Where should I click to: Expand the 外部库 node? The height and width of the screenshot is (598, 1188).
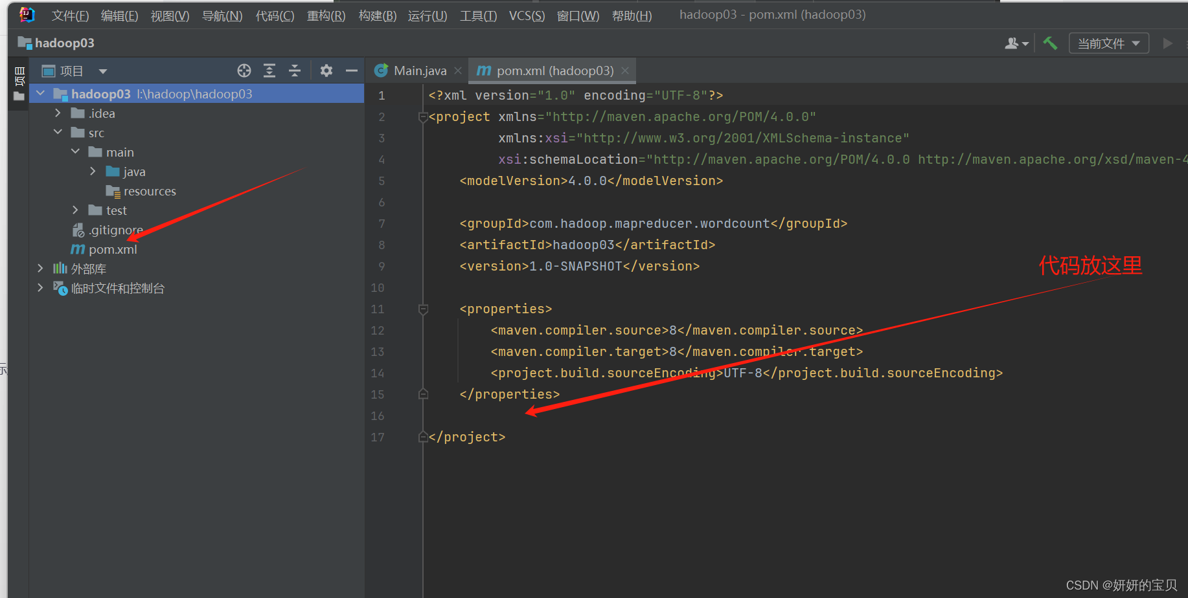click(41, 269)
